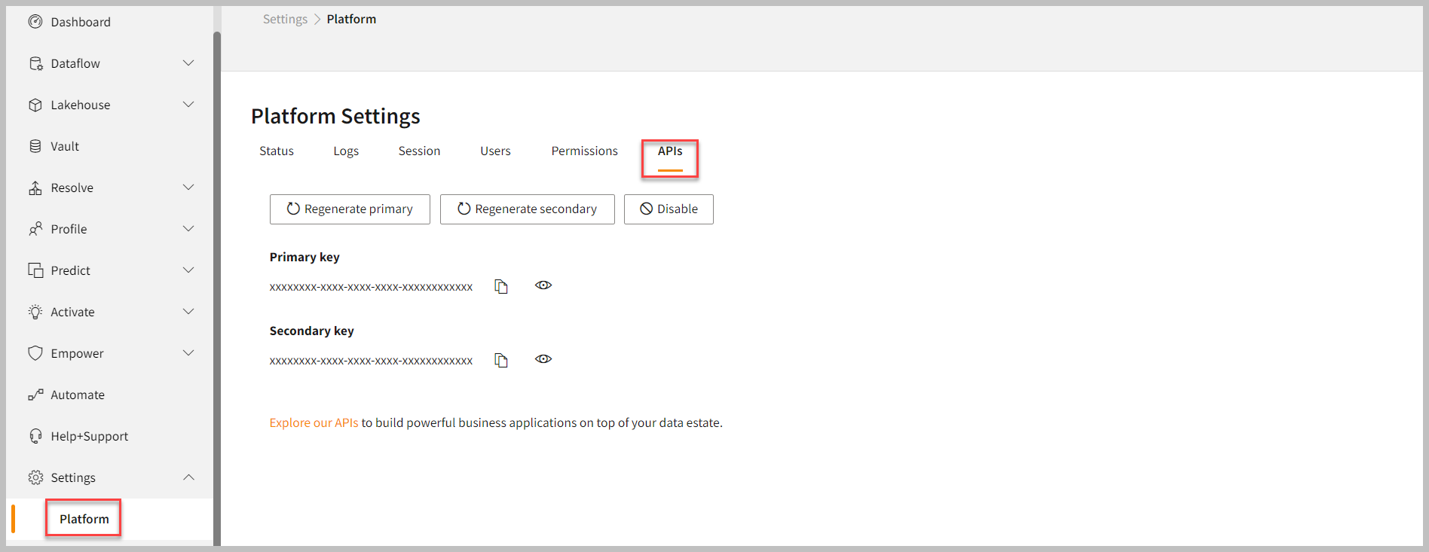
Task: Expand the Resolve section chevron
Action: pos(188,188)
